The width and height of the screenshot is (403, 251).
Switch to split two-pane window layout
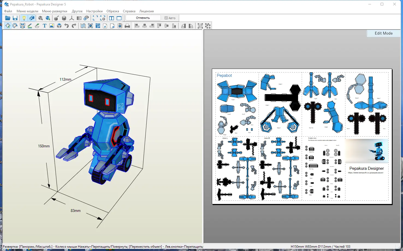coord(112,18)
